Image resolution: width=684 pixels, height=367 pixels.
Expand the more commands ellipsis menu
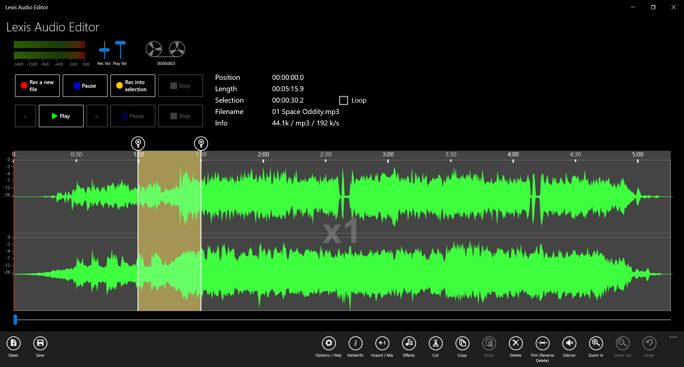tap(673, 337)
